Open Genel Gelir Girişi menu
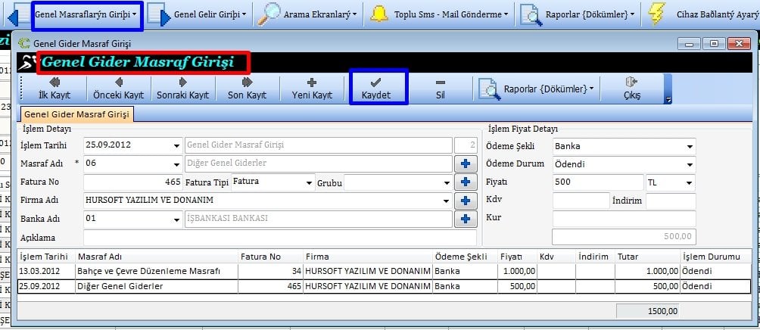760x330 pixels. 201,14
